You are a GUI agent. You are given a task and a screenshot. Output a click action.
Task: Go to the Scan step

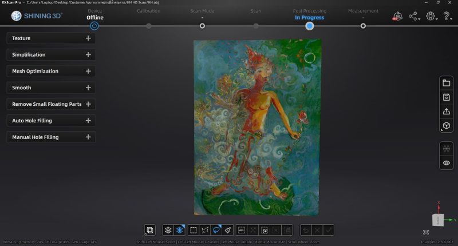coord(255,11)
